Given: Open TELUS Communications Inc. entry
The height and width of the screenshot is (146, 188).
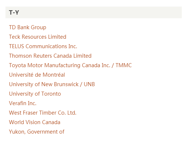Looking at the screenshot, I should (x=43, y=46).
